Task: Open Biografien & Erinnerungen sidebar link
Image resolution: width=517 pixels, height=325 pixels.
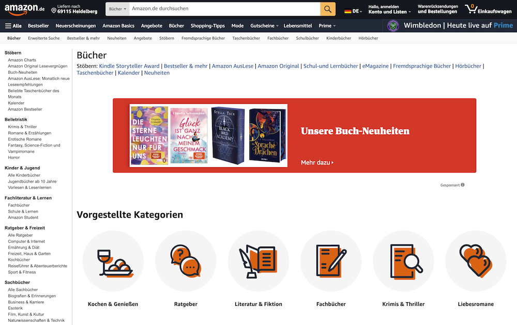Action: point(32,296)
